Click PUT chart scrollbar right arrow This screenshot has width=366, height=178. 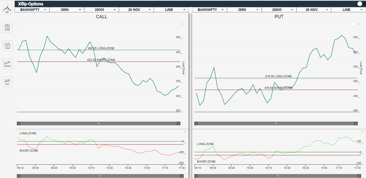pos(356,124)
